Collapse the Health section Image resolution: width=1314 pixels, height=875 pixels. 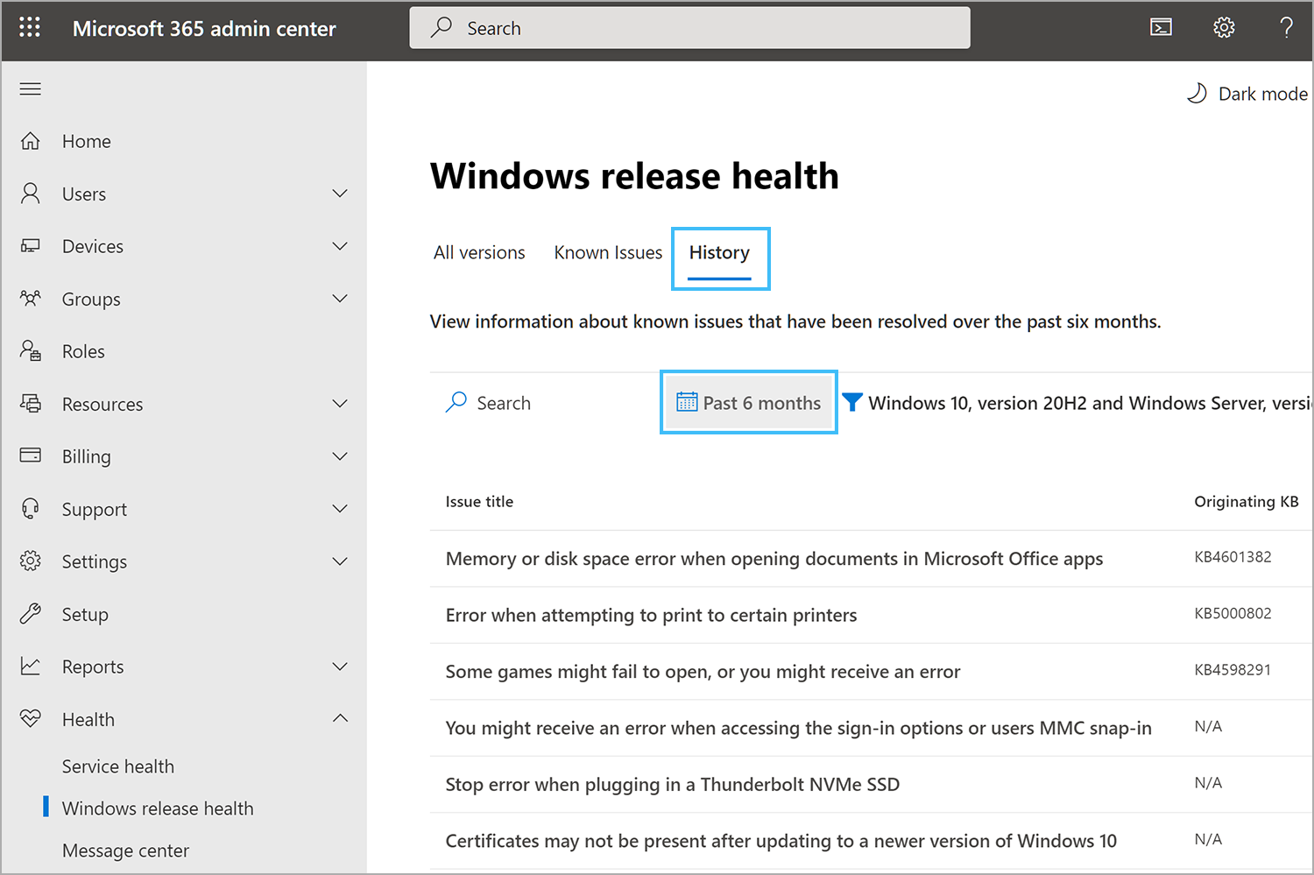(x=340, y=718)
